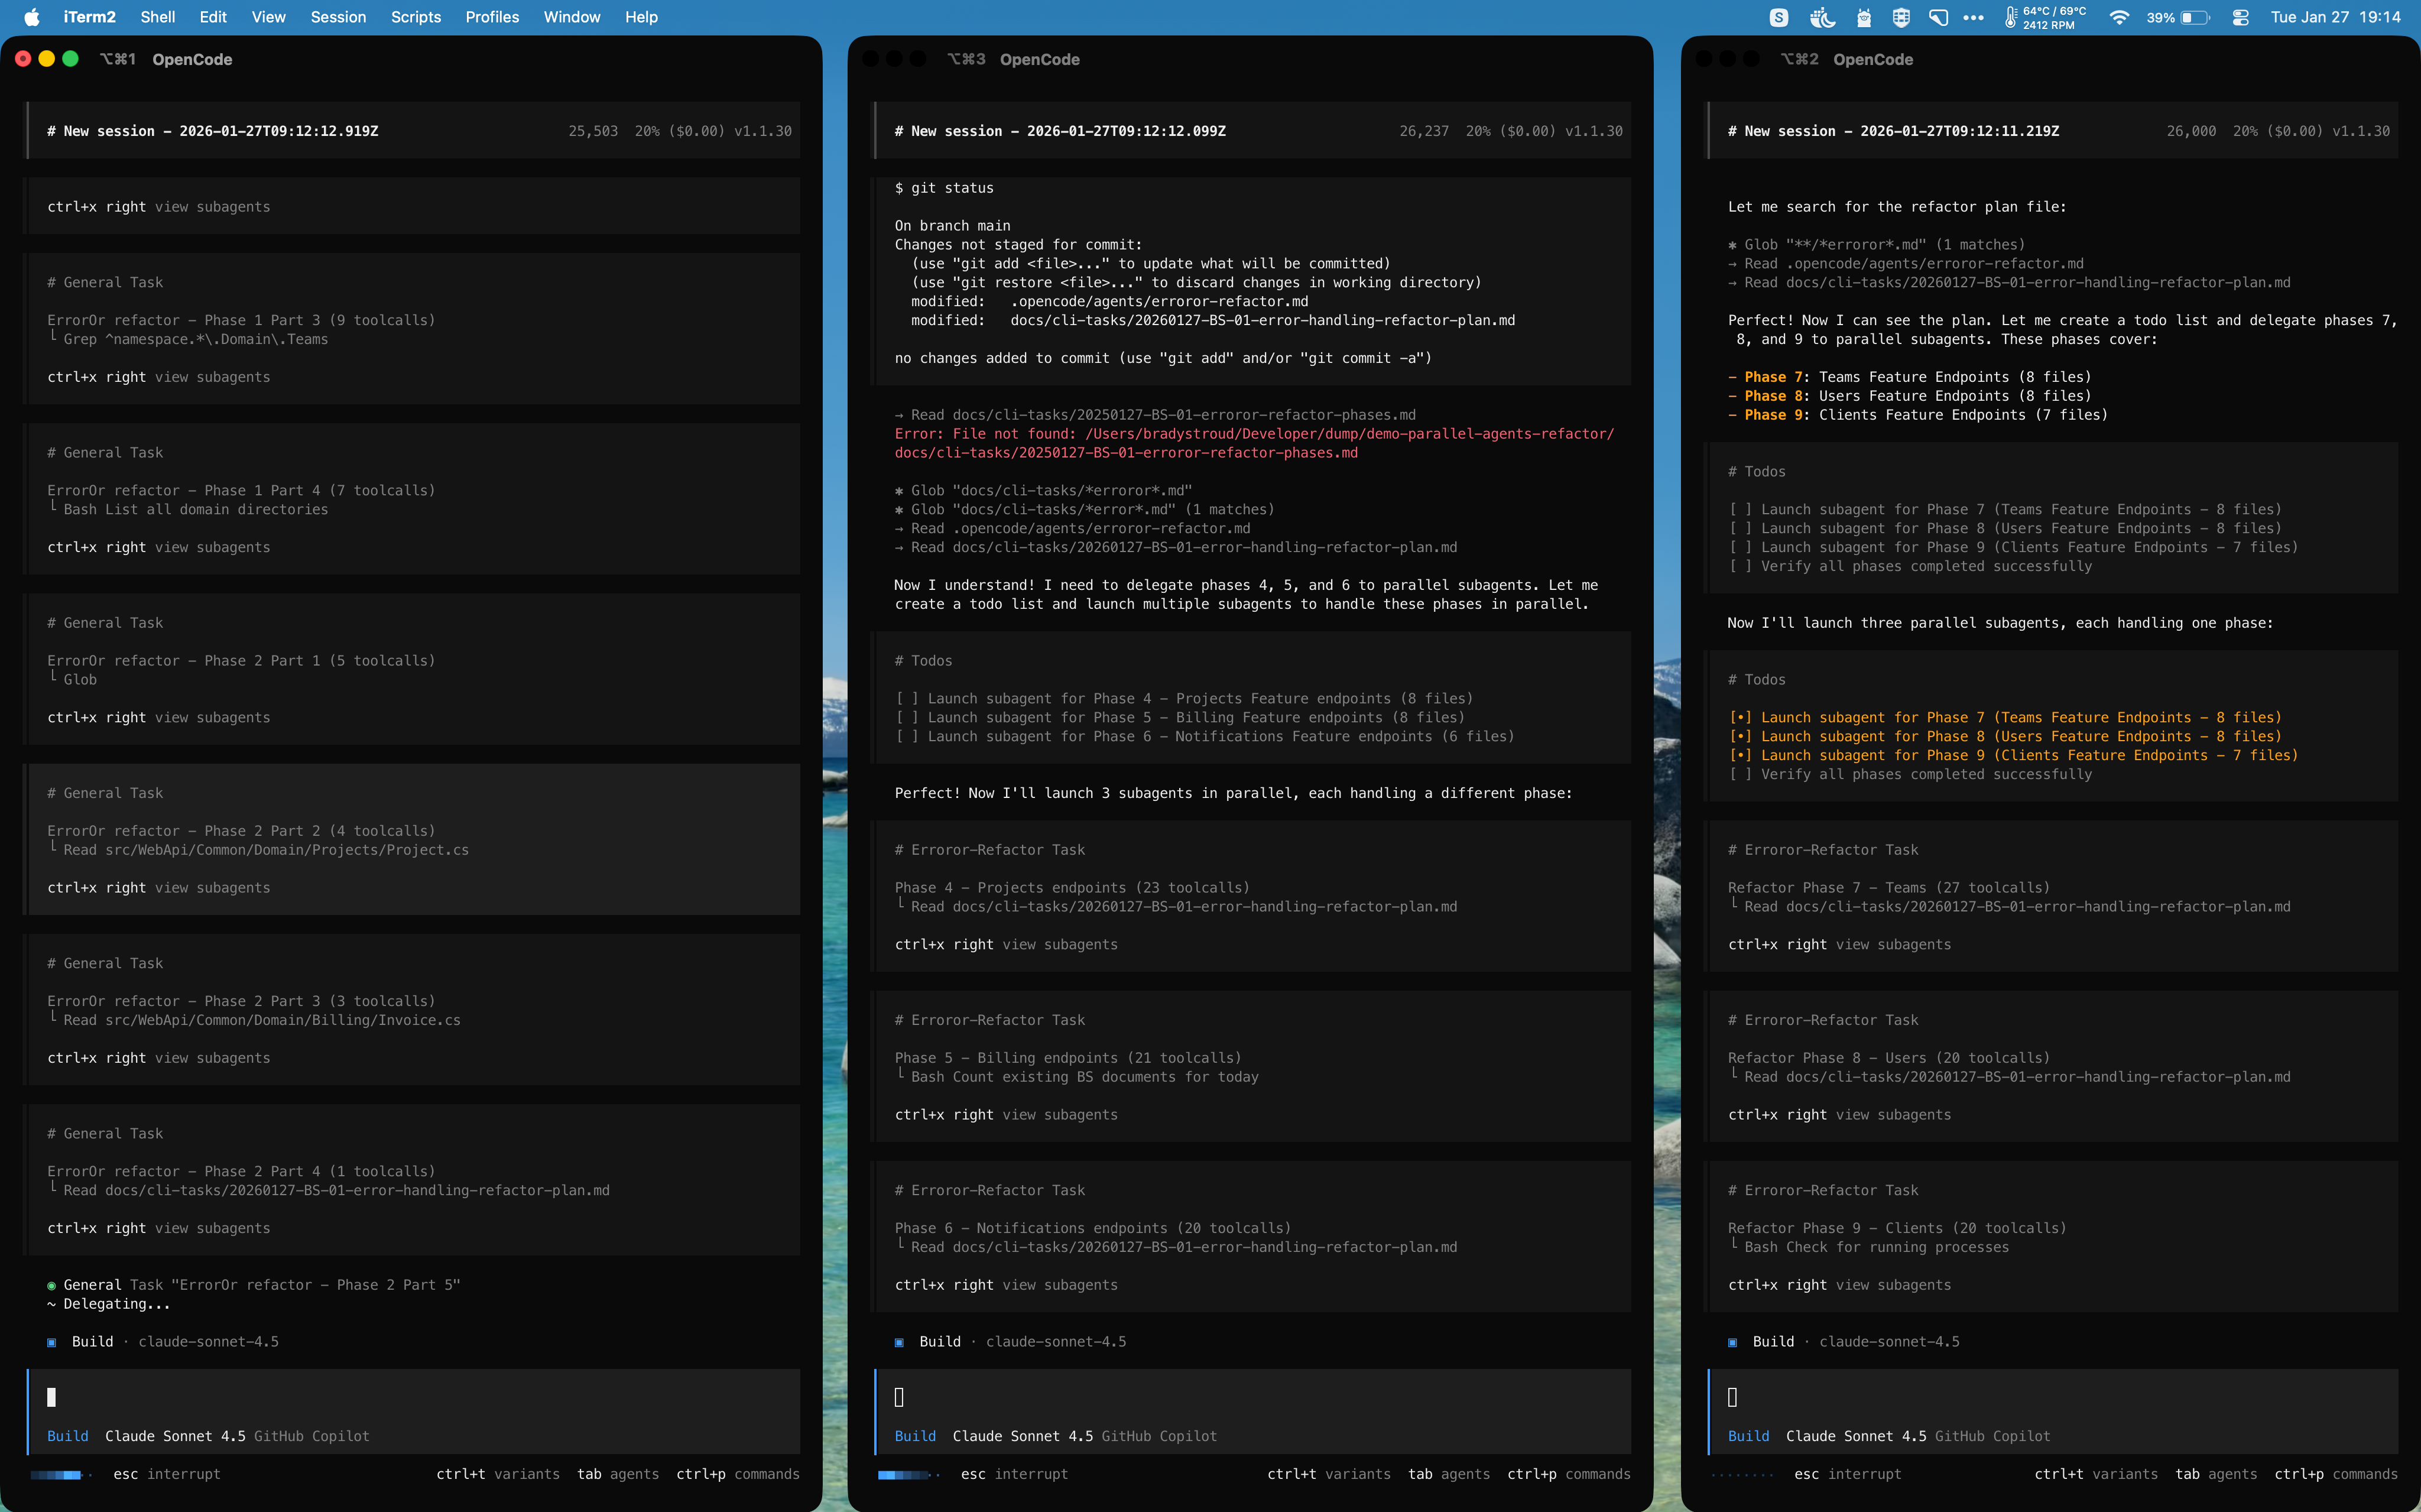This screenshot has width=2421, height=1512.
Task: Check the Phase 4 Projects todo checkbox
Action: [906, 698]
